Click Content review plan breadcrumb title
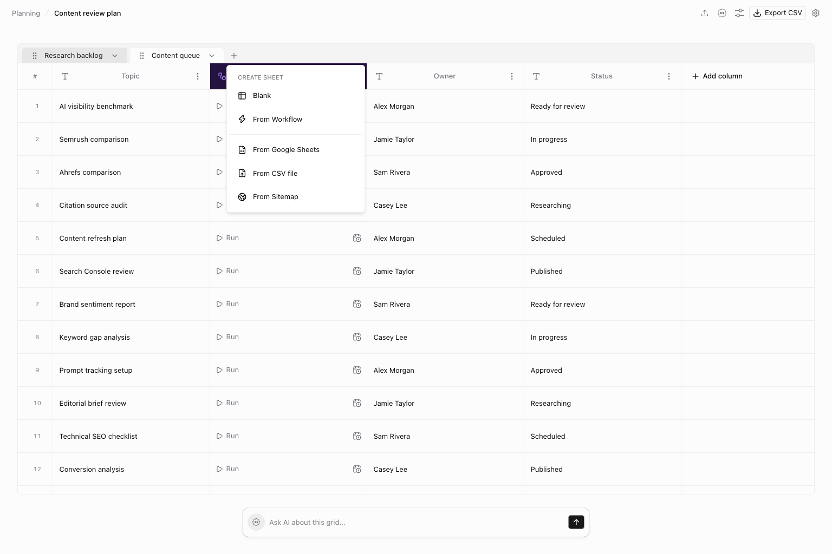 click(x=88, y=13)
